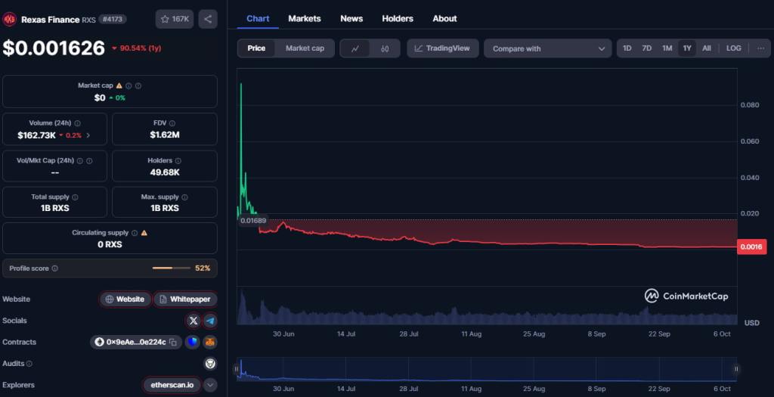Open the Holders tab
Viewport: 774px width, 397px height.
pyautogui.click(x=398, y=18)
